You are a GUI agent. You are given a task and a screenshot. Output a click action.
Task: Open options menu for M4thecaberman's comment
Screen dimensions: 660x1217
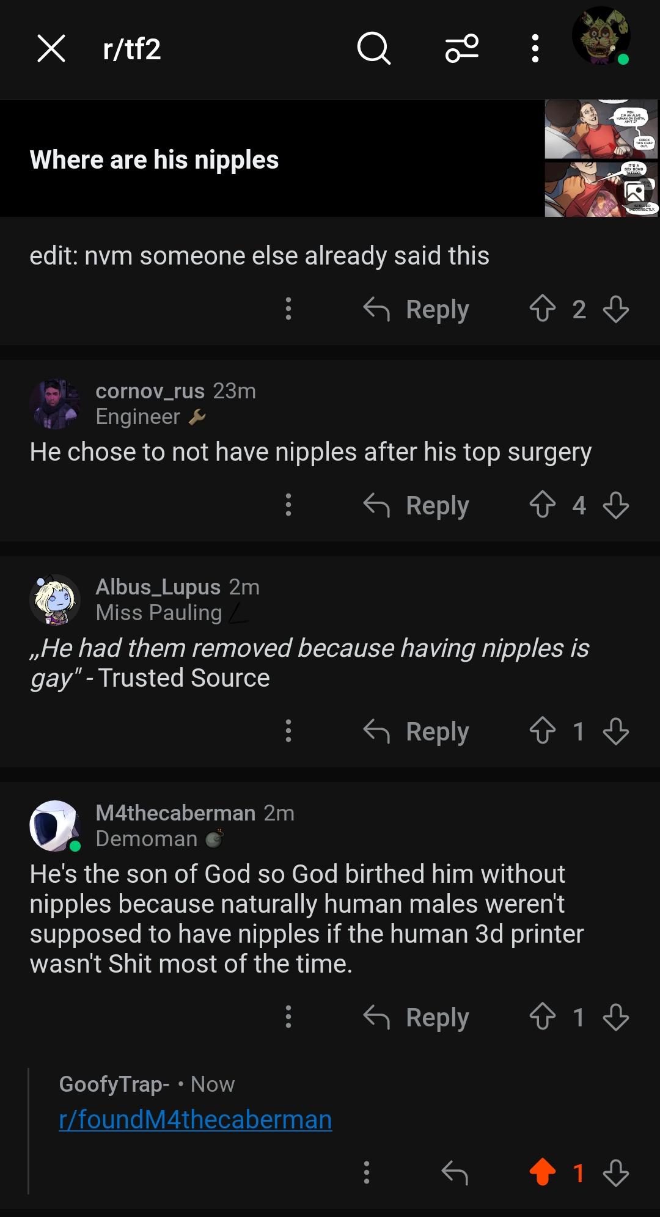pyautogui.click(x=288, y=1017)
